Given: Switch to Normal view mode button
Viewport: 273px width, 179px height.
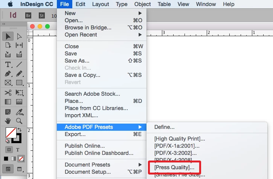Looking at the screenshot, I should (8, 169).
